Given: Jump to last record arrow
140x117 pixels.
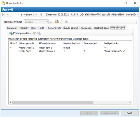Looking at the screenshot, I should tap(41, 15).
